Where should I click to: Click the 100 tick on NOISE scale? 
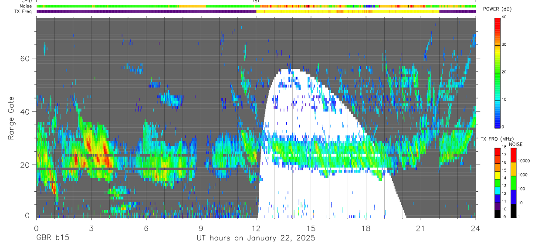click(x=522, y=189)
